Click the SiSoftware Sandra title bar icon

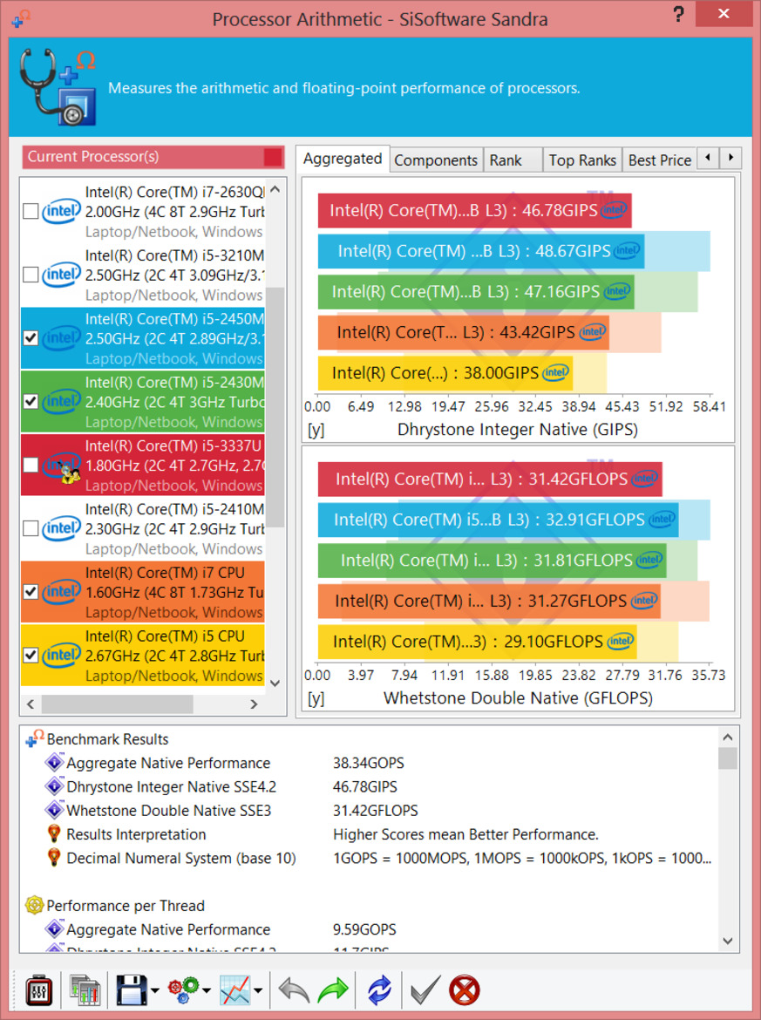pos(21,18)
